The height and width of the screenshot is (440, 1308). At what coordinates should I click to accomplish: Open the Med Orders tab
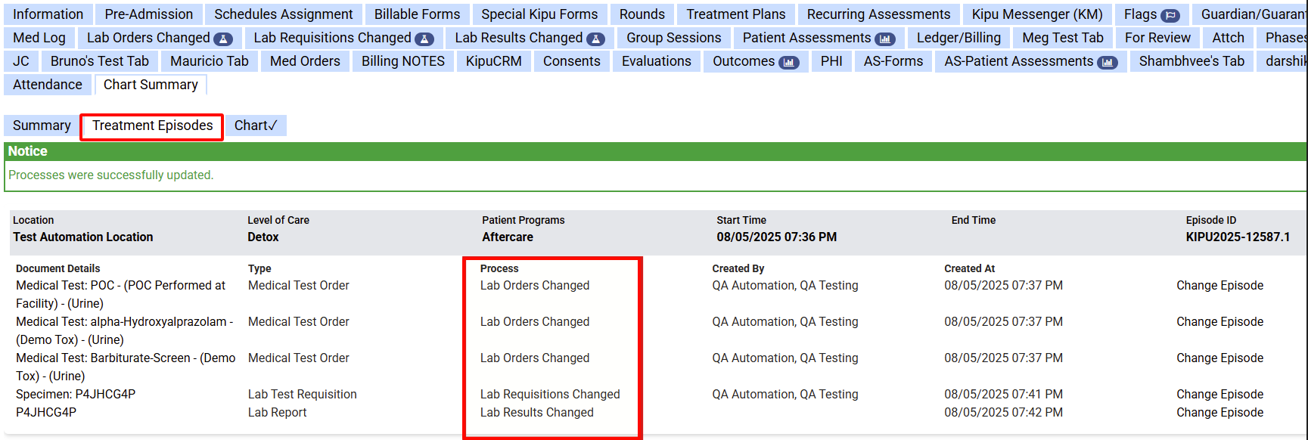305,61
